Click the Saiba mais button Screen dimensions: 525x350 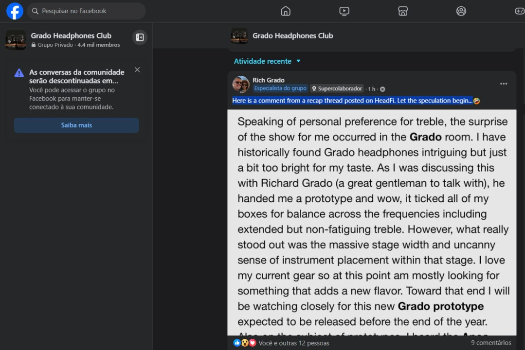point(76,125)
